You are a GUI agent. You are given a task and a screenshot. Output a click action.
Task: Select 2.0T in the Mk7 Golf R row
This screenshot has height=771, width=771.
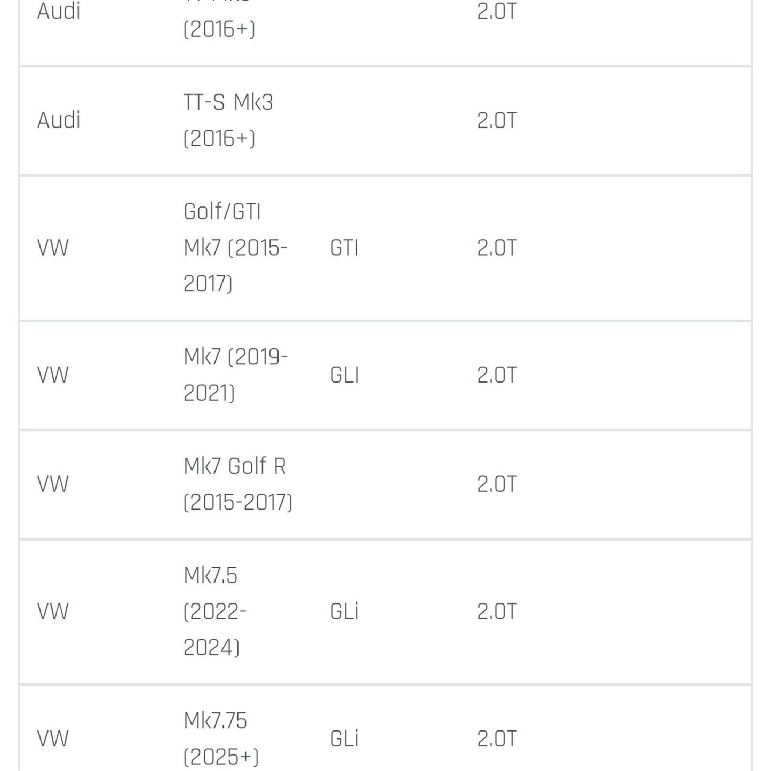(x=497, y=484)
